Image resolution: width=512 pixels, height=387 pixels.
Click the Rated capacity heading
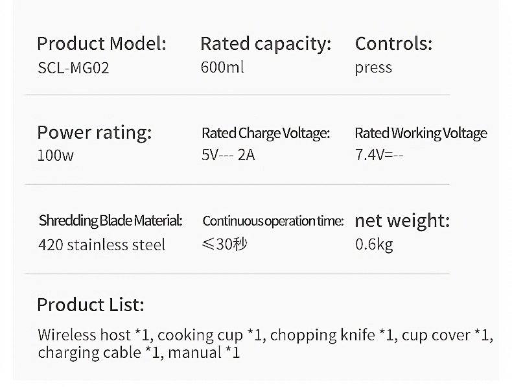coord(266,44)
